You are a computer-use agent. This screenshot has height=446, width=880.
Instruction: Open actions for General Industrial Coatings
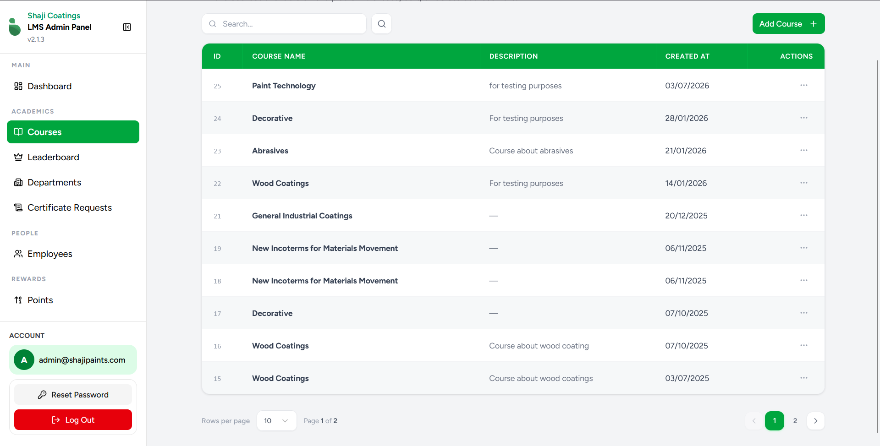click(803, 216)
